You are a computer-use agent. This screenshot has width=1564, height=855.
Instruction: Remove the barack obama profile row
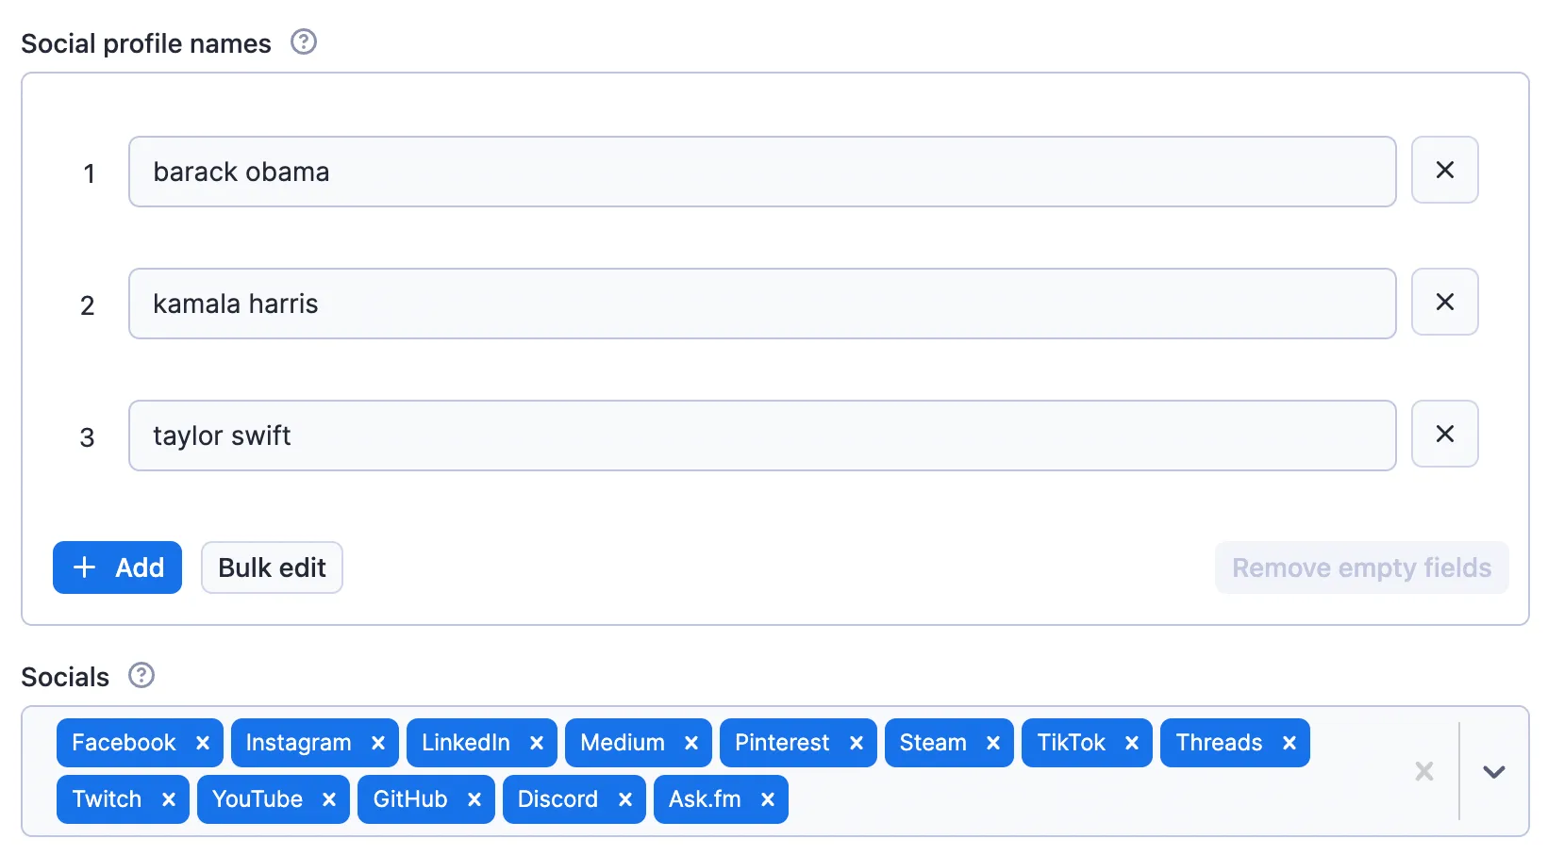[1444, 171]
